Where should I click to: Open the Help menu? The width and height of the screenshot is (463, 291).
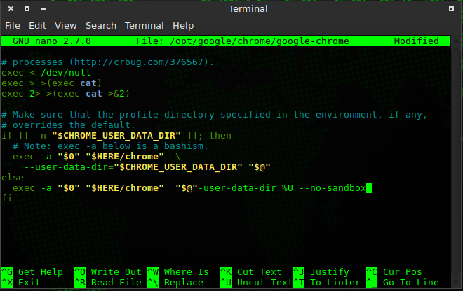tap(182, 25)
